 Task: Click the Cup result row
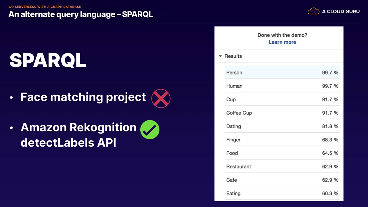pos(282,99)
